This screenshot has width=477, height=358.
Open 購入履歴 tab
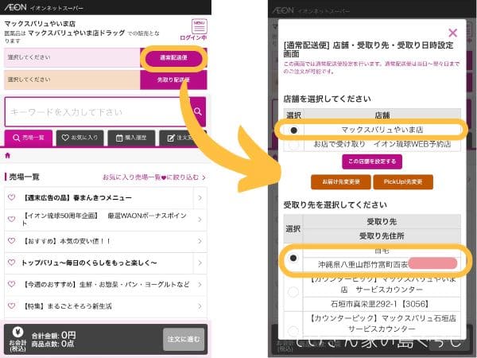coord(131,138)
